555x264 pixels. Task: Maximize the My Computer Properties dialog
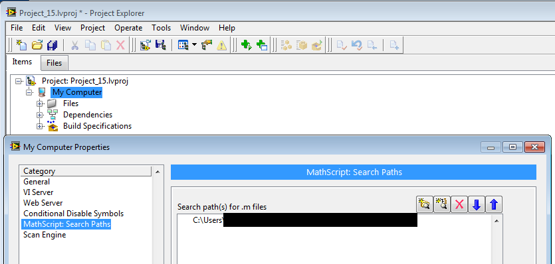(x=512, y=147)
